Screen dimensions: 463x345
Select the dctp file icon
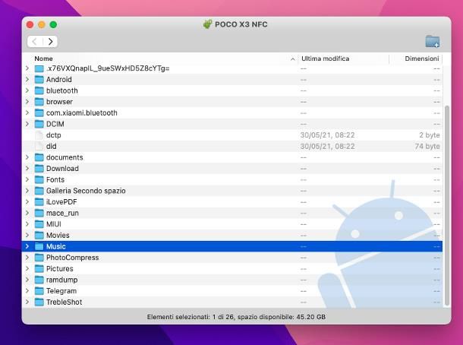point(39,135)
